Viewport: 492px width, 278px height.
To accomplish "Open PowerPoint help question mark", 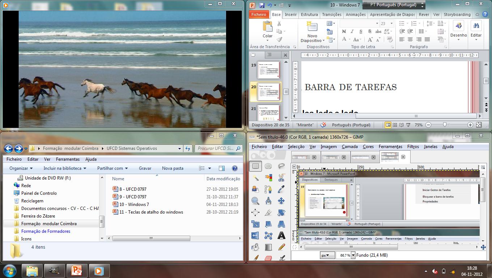I will coord(485,14).
